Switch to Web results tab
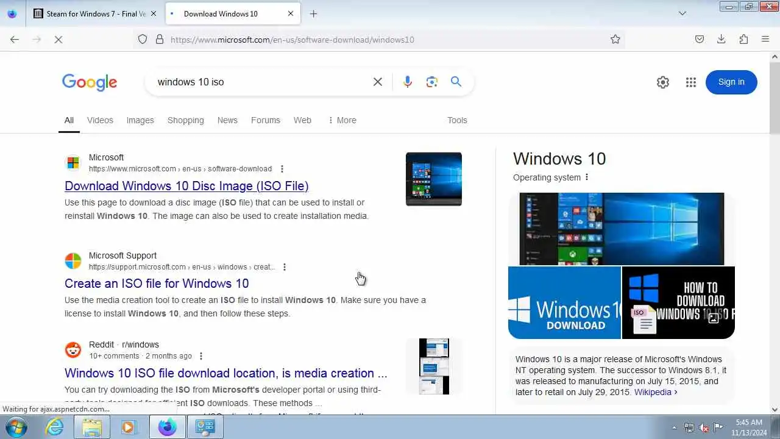Image resolution: width=780 pixels, height=439 pixels. pyautogui.click(x=302, y=120)
